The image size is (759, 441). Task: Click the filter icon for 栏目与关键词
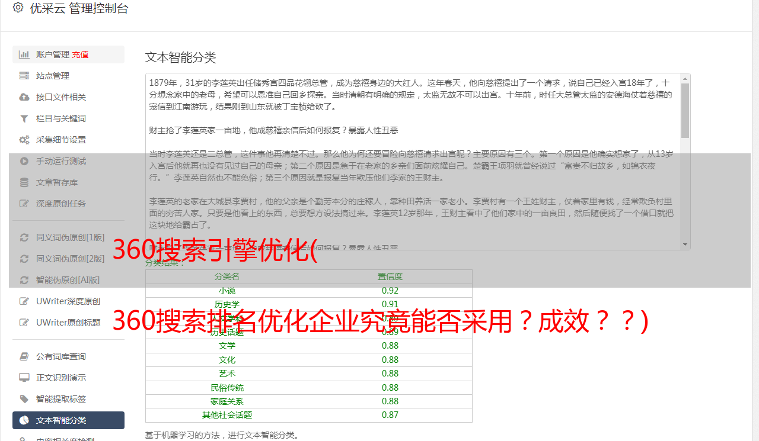24,118
